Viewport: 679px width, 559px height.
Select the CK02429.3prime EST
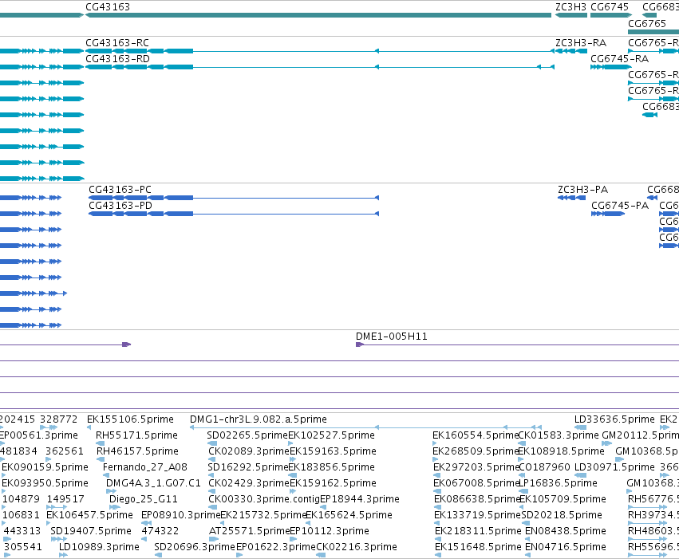click(x=249, y=483)
